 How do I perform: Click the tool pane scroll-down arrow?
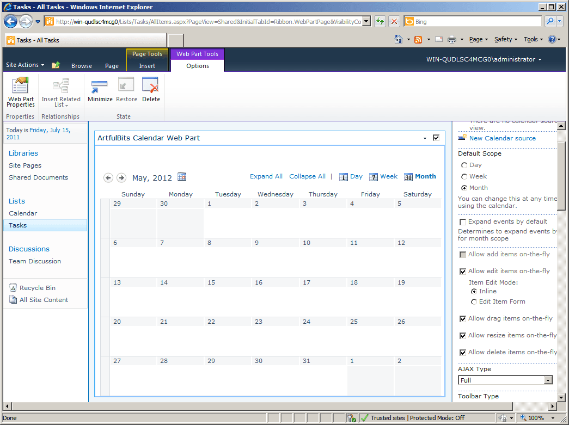[x=561, y=397]
